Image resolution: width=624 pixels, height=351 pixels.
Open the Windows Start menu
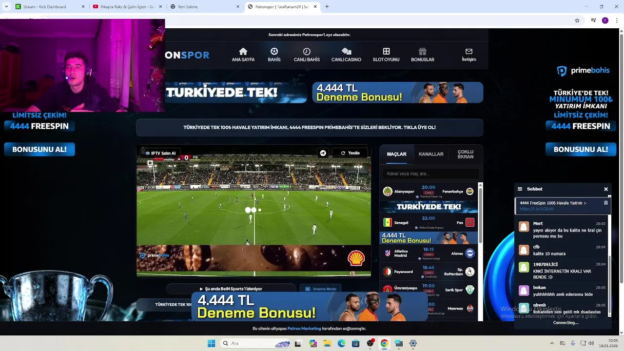click(x=211, y=343)
